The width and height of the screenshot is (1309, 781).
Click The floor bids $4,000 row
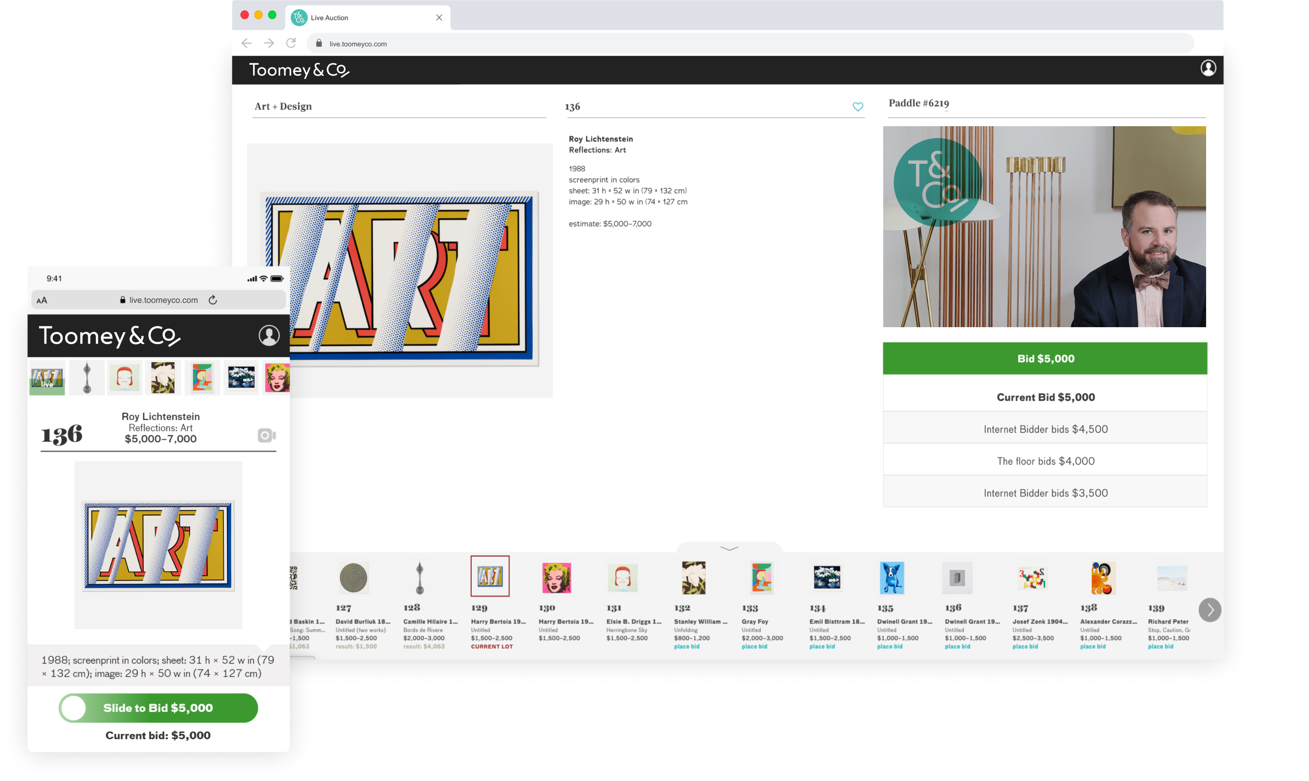(1044, 461)
